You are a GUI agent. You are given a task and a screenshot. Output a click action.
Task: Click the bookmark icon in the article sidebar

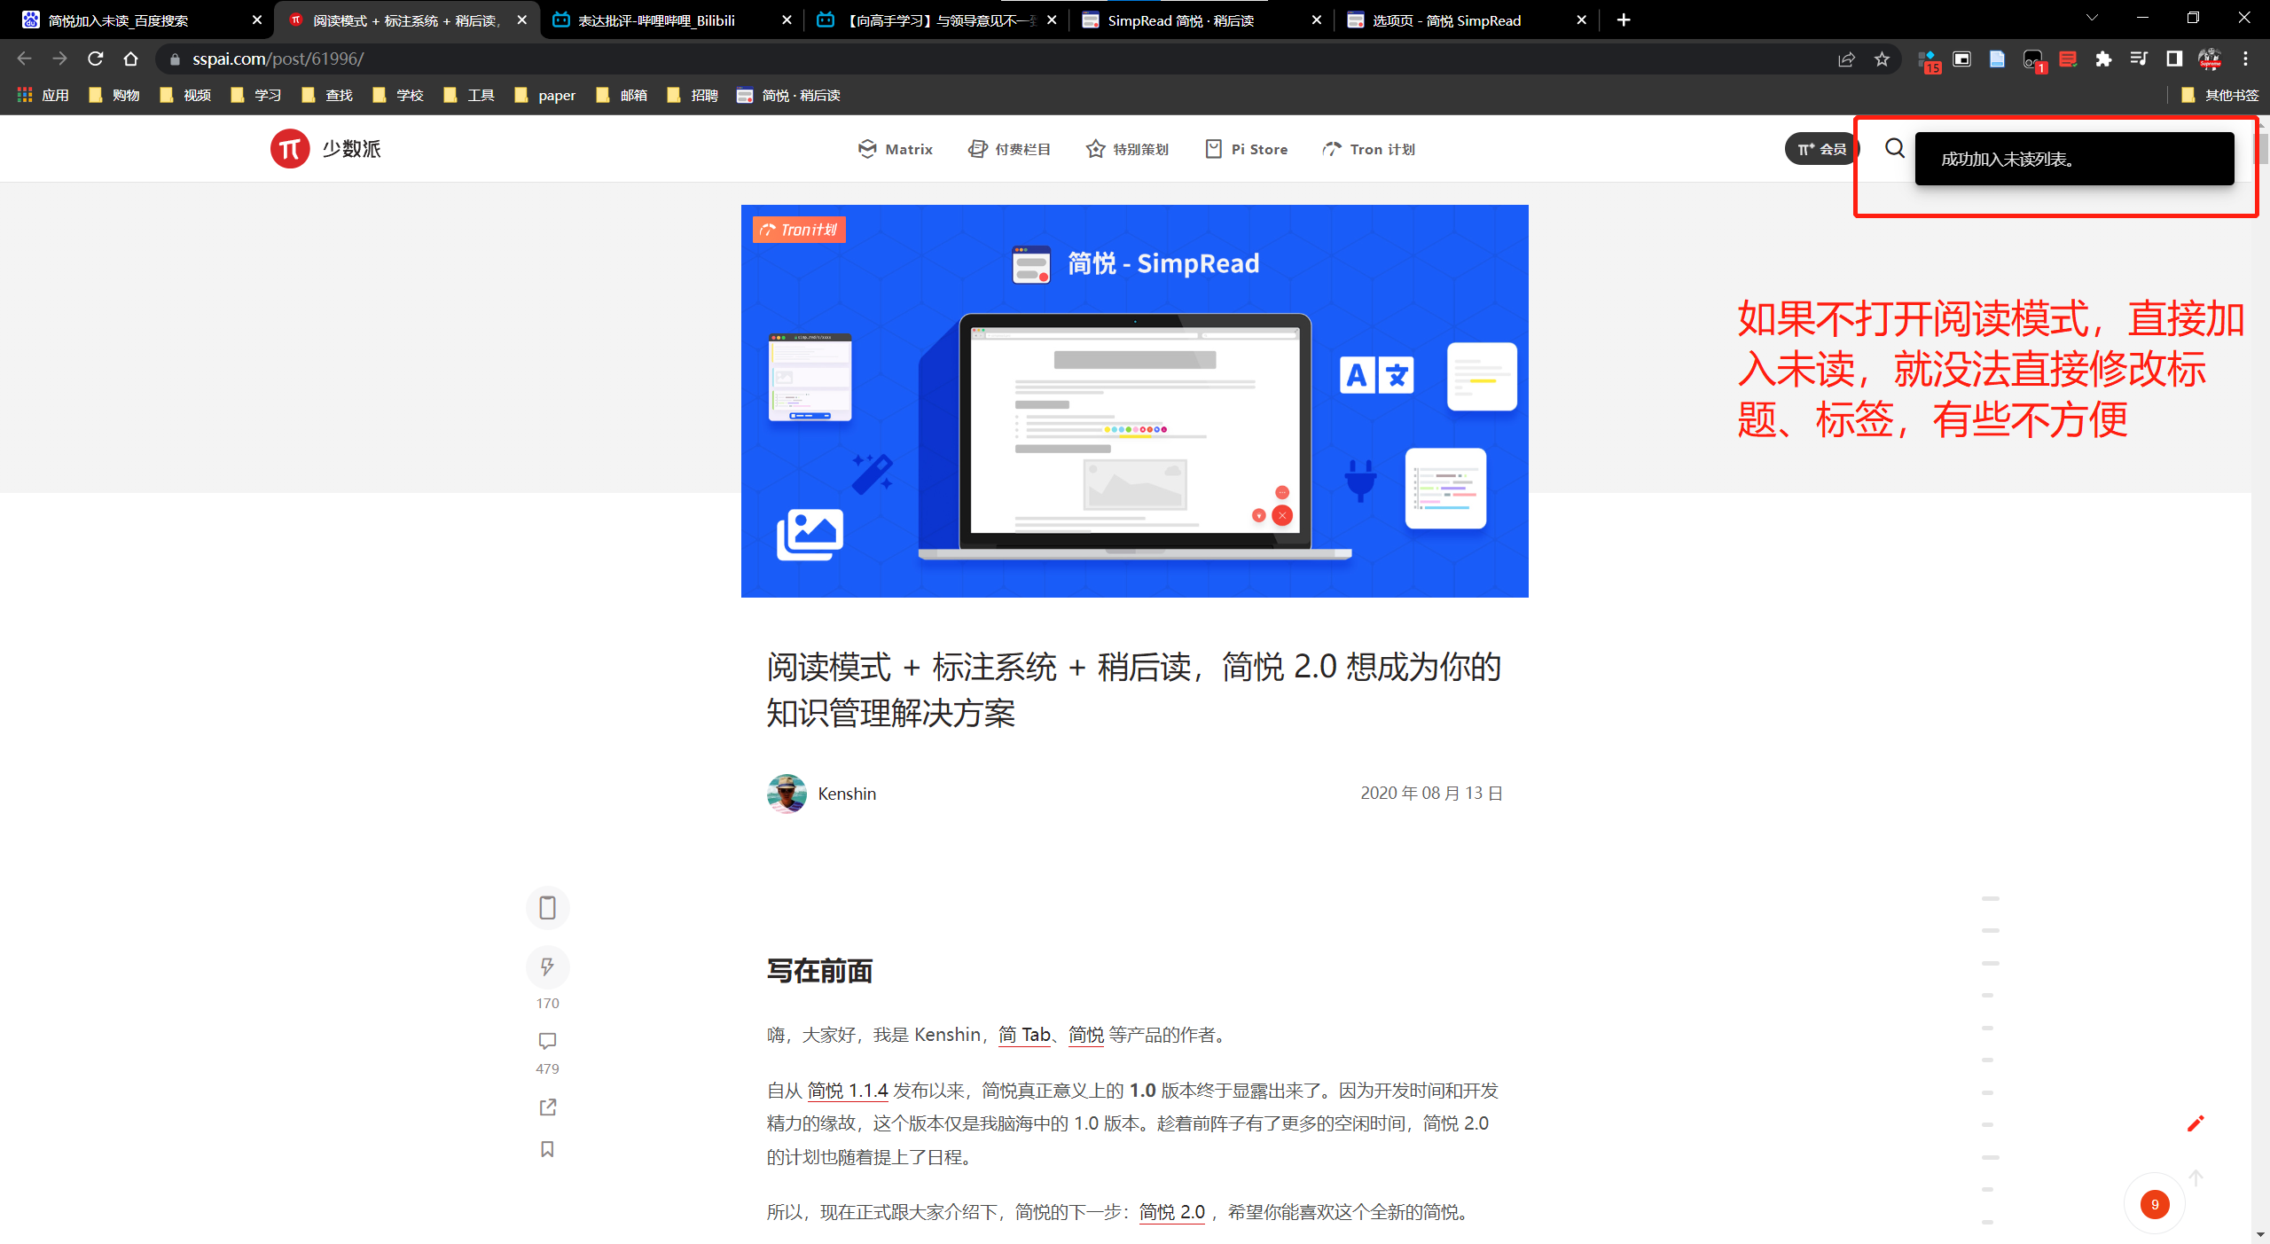[x=547, y=1149]
